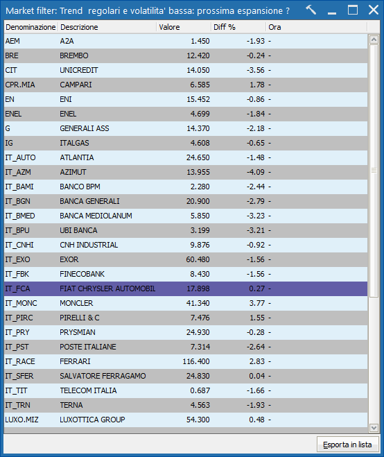Image resolution: width=384 pixels, height=457 pixels.
Task: Click the Ora column header
Action: click(316, 27)
